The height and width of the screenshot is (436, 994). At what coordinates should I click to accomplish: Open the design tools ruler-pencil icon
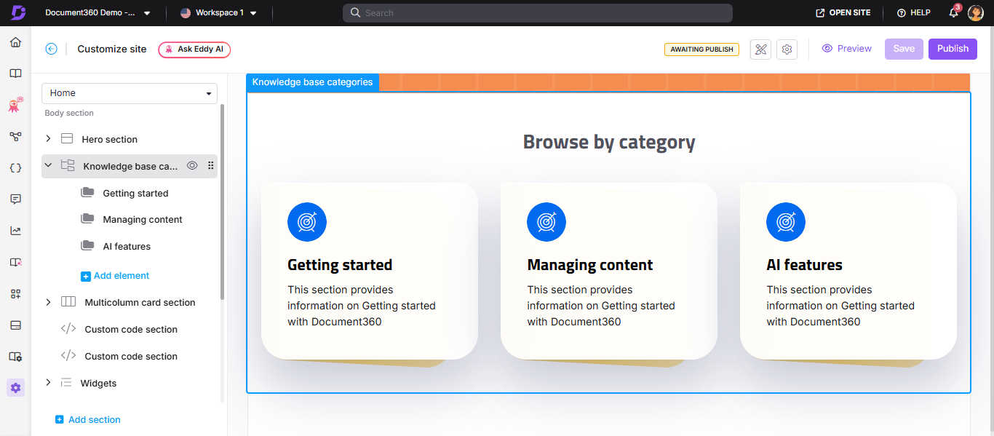click(x=760, y=49)
